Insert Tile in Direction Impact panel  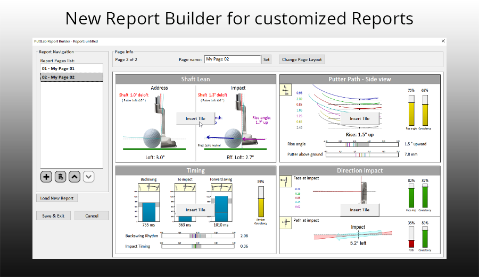[x=360, y=210]
